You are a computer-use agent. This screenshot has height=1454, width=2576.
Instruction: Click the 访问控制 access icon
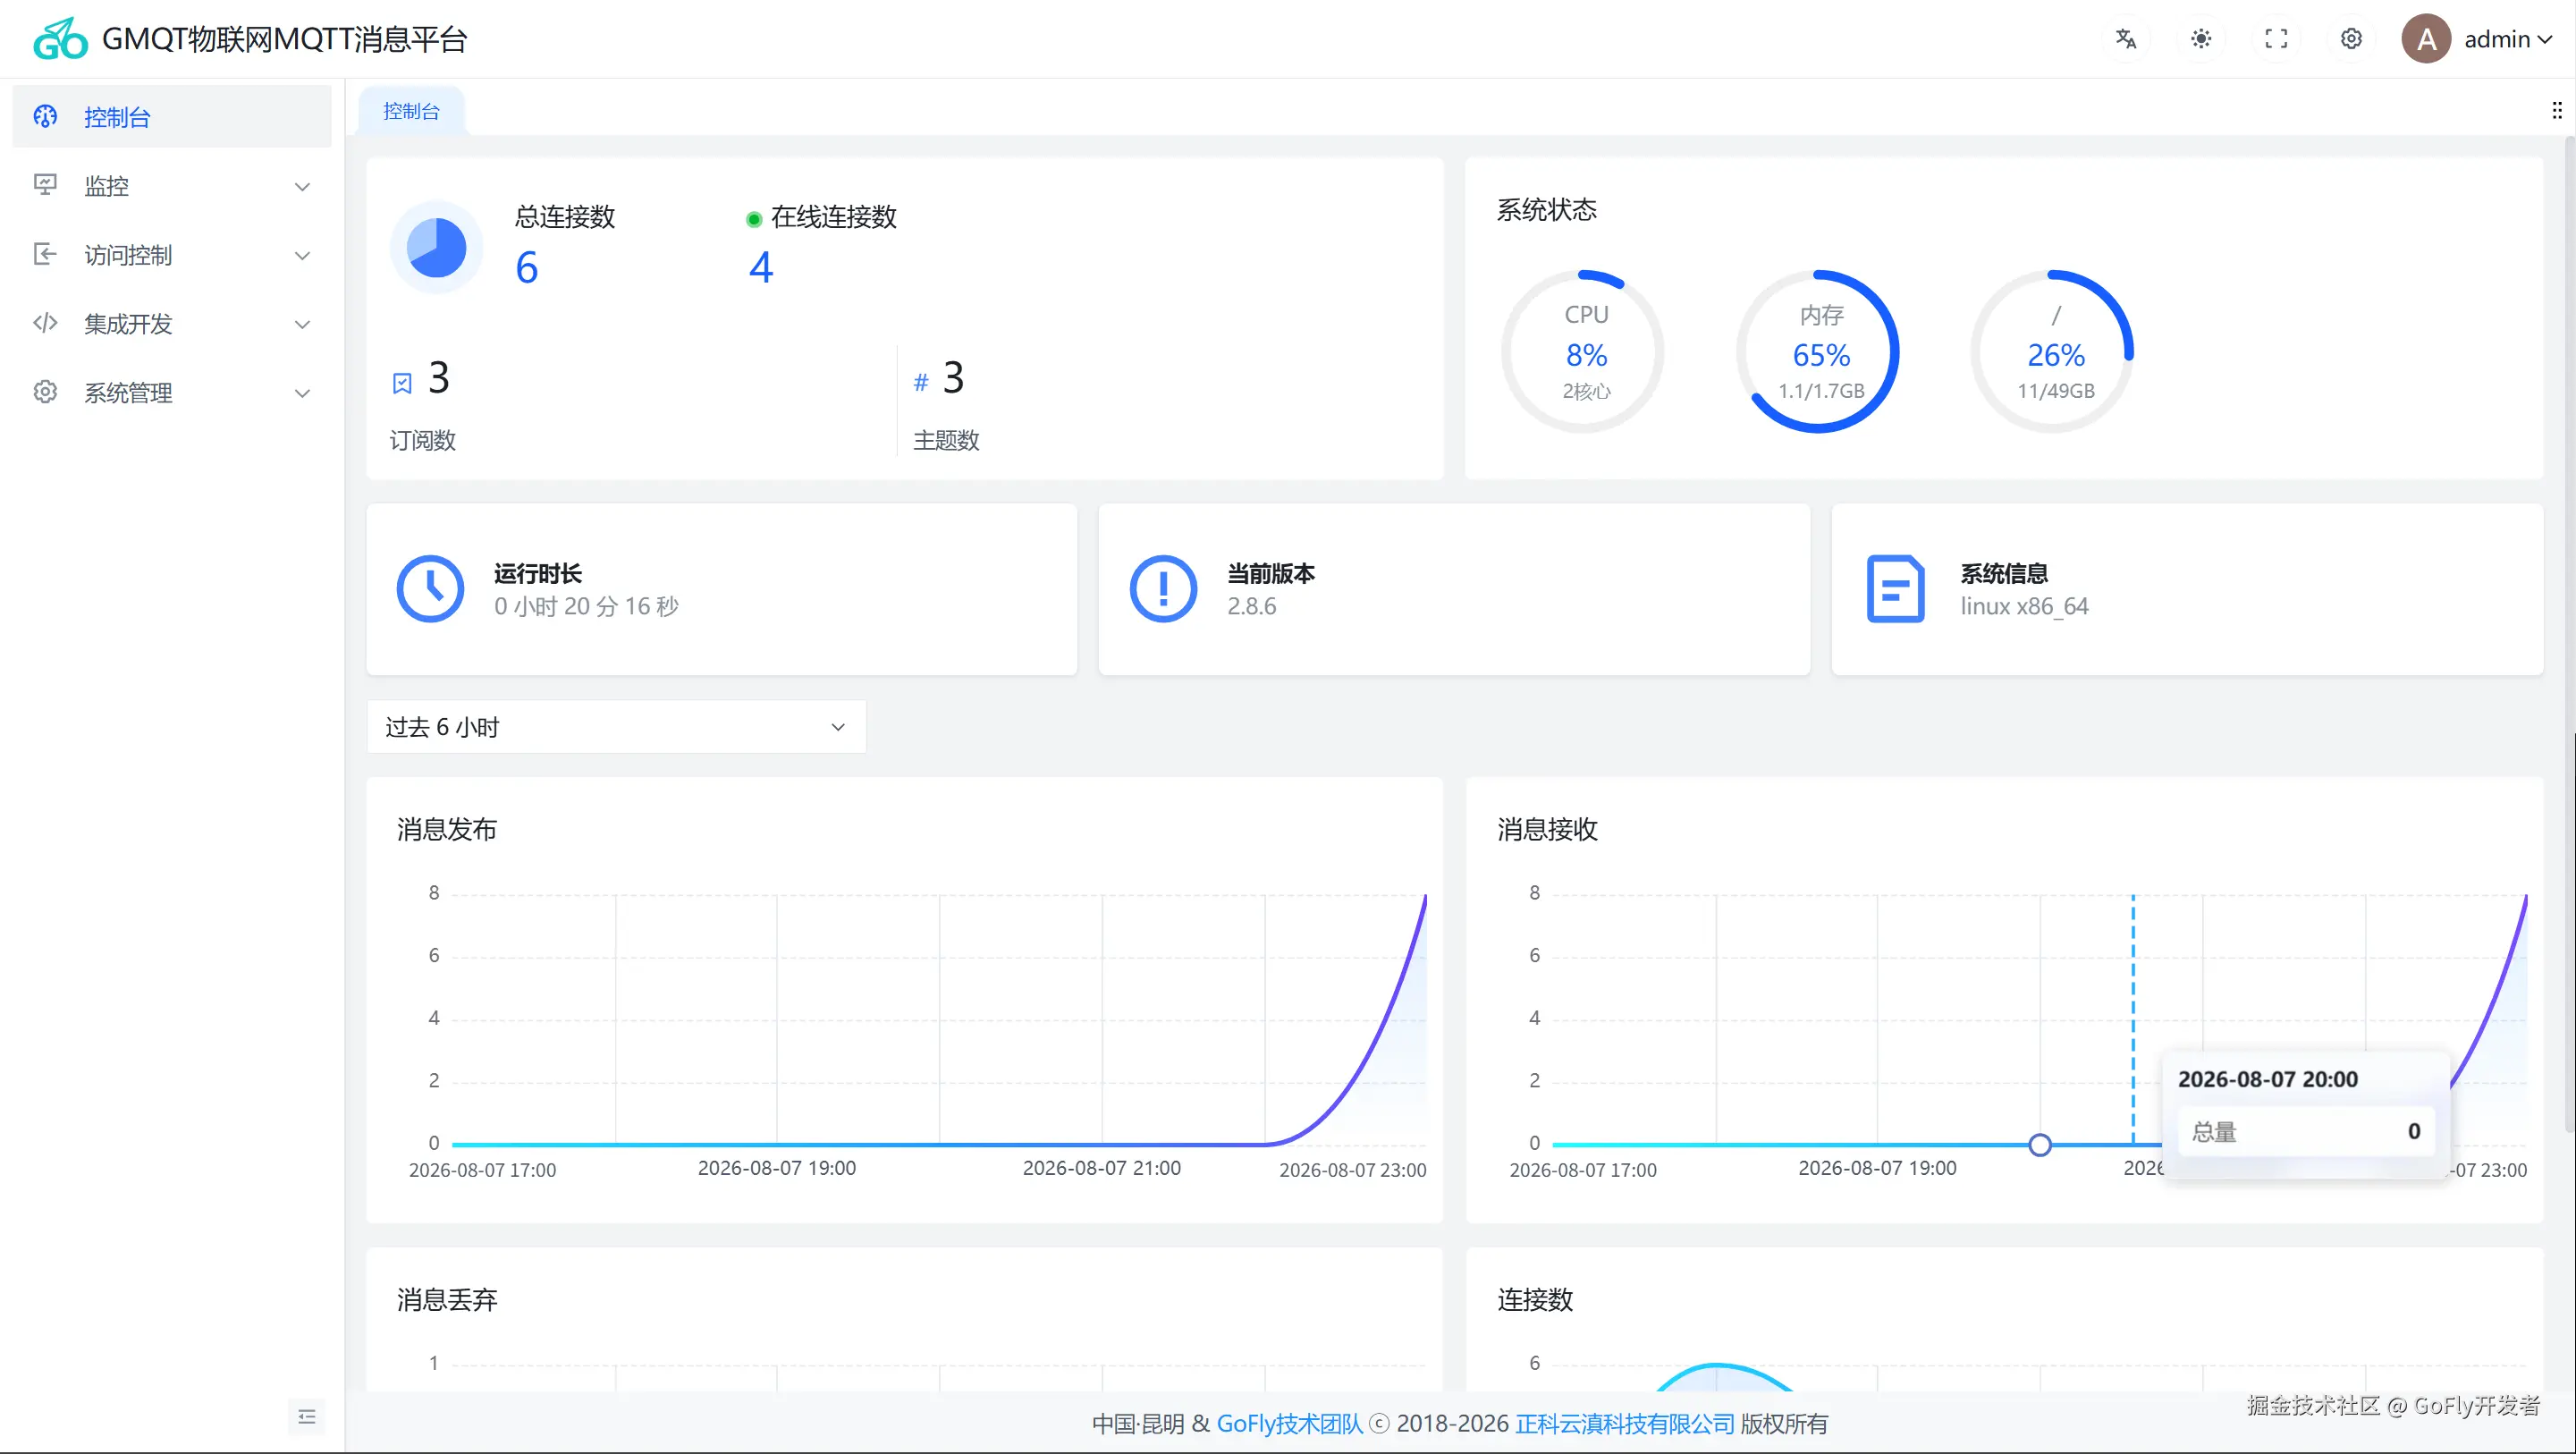[x=45, y=254]
